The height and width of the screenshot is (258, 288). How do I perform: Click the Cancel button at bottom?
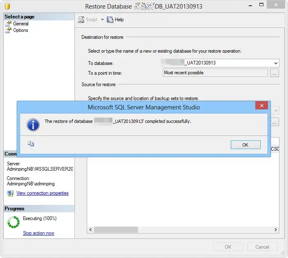[x=262, y=247]
